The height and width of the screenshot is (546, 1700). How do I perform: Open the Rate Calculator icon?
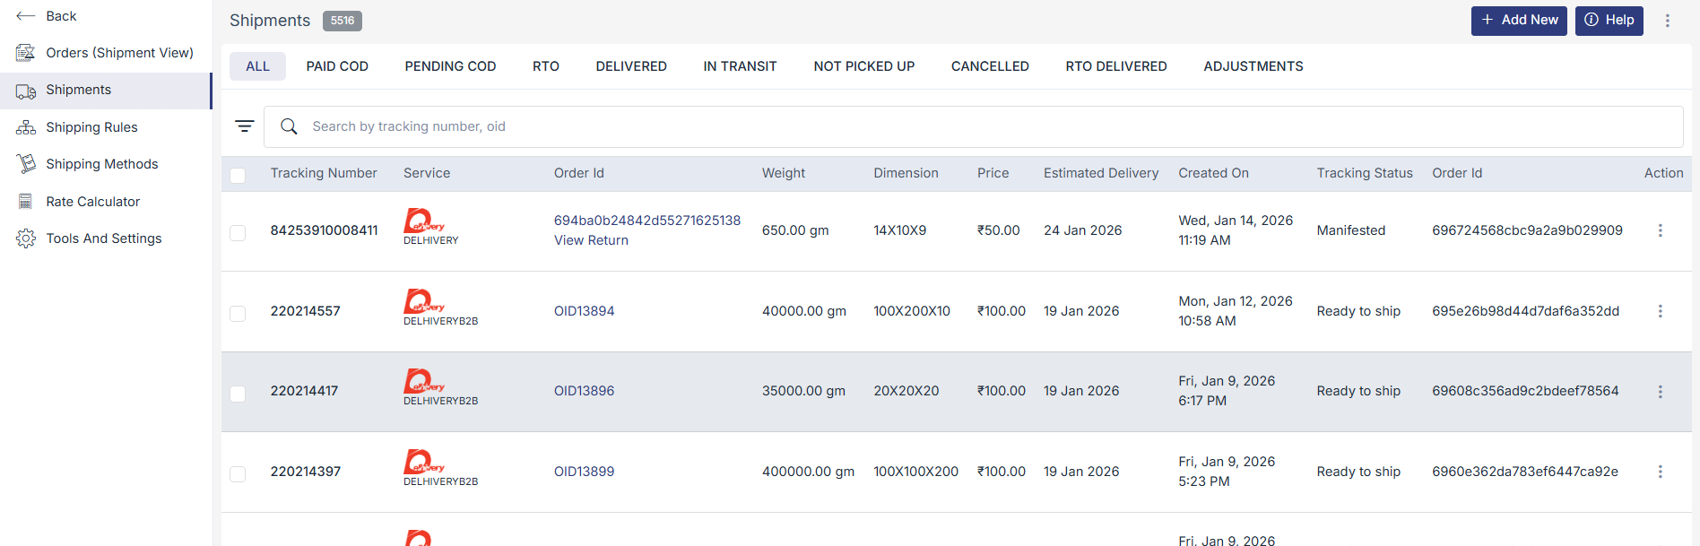25,202
